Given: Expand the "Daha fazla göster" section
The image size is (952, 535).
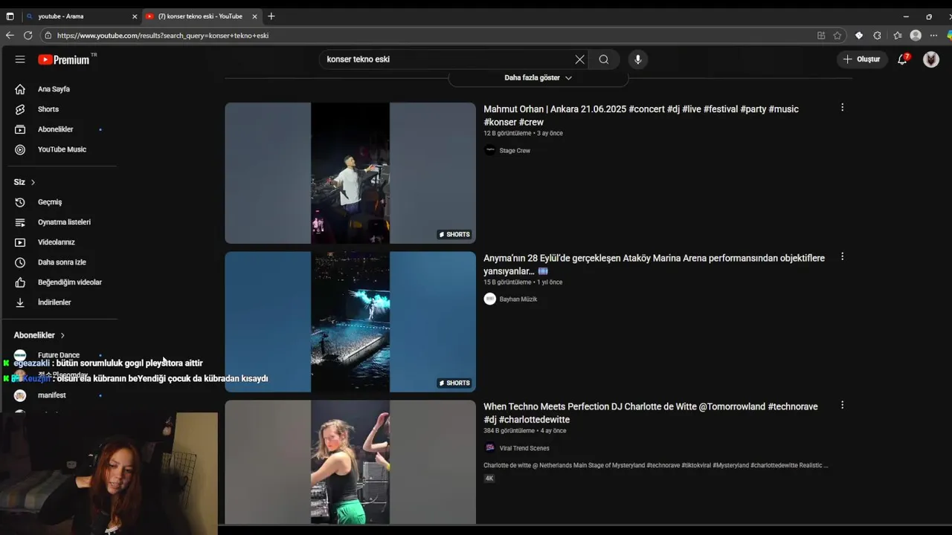Looking at the screenshot, I should point(538,78).
